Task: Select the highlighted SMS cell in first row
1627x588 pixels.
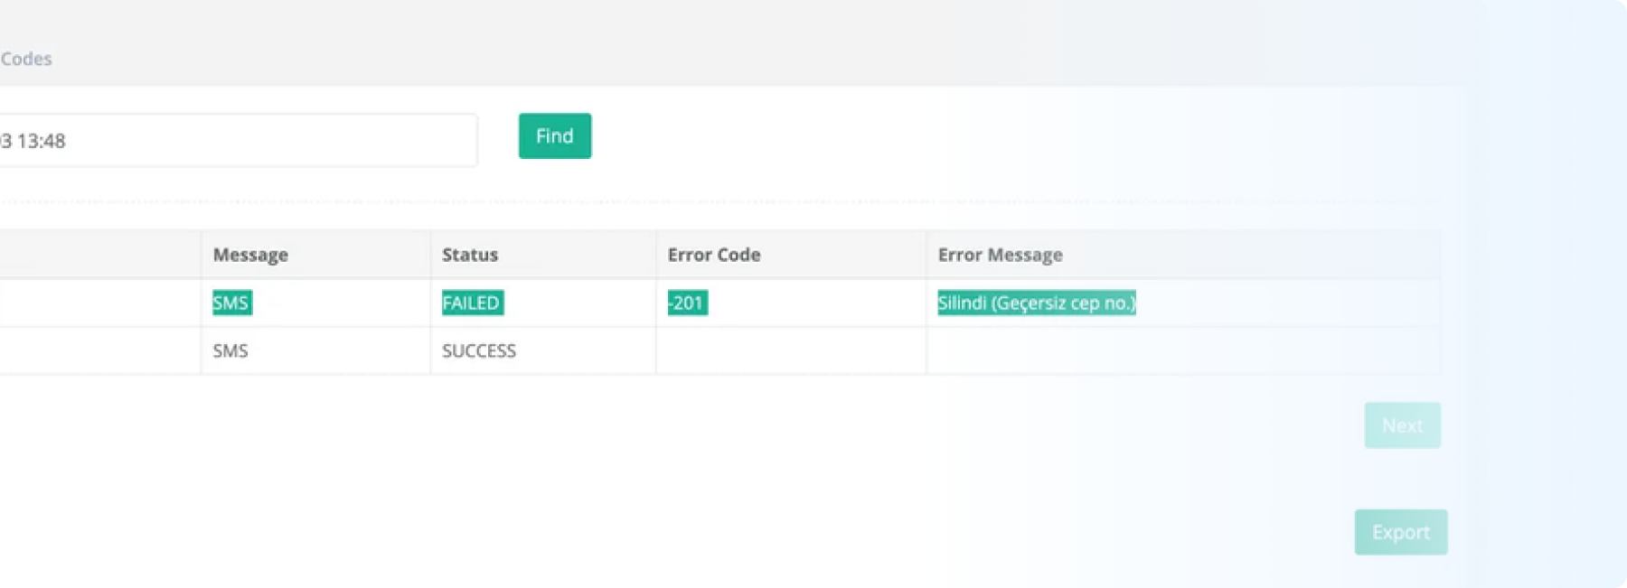Action: point(231,303)
